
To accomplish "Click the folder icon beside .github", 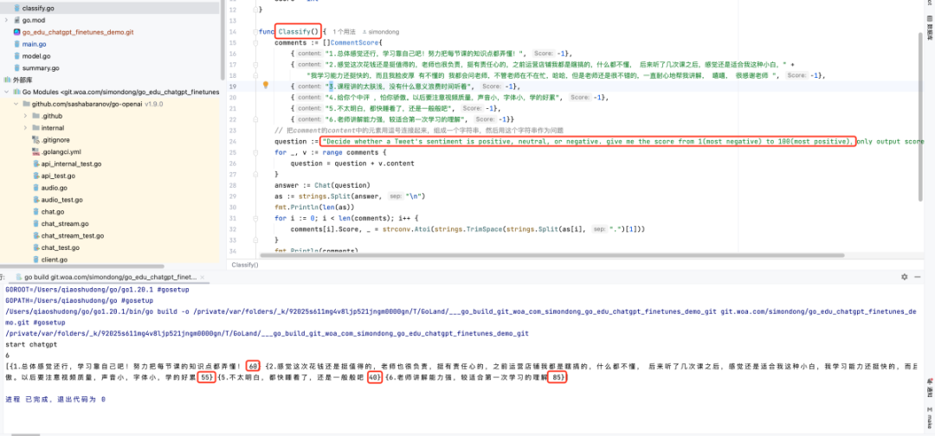I will (35, 116).
